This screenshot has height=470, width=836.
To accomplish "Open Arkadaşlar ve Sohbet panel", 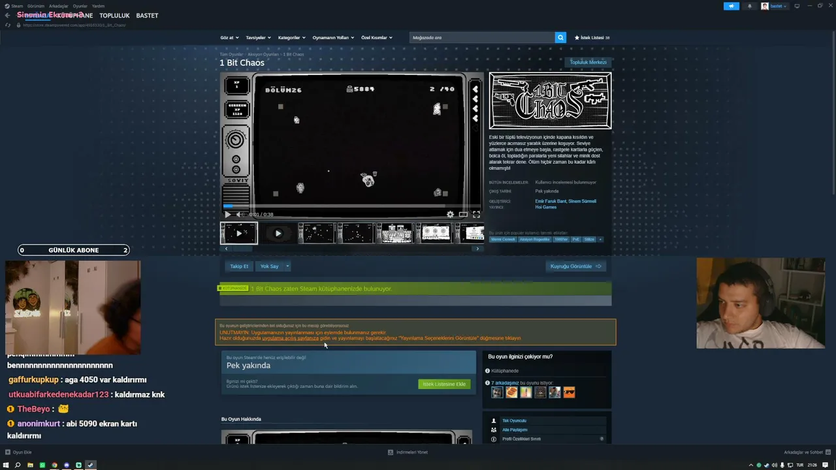I will tap(807, 452).
